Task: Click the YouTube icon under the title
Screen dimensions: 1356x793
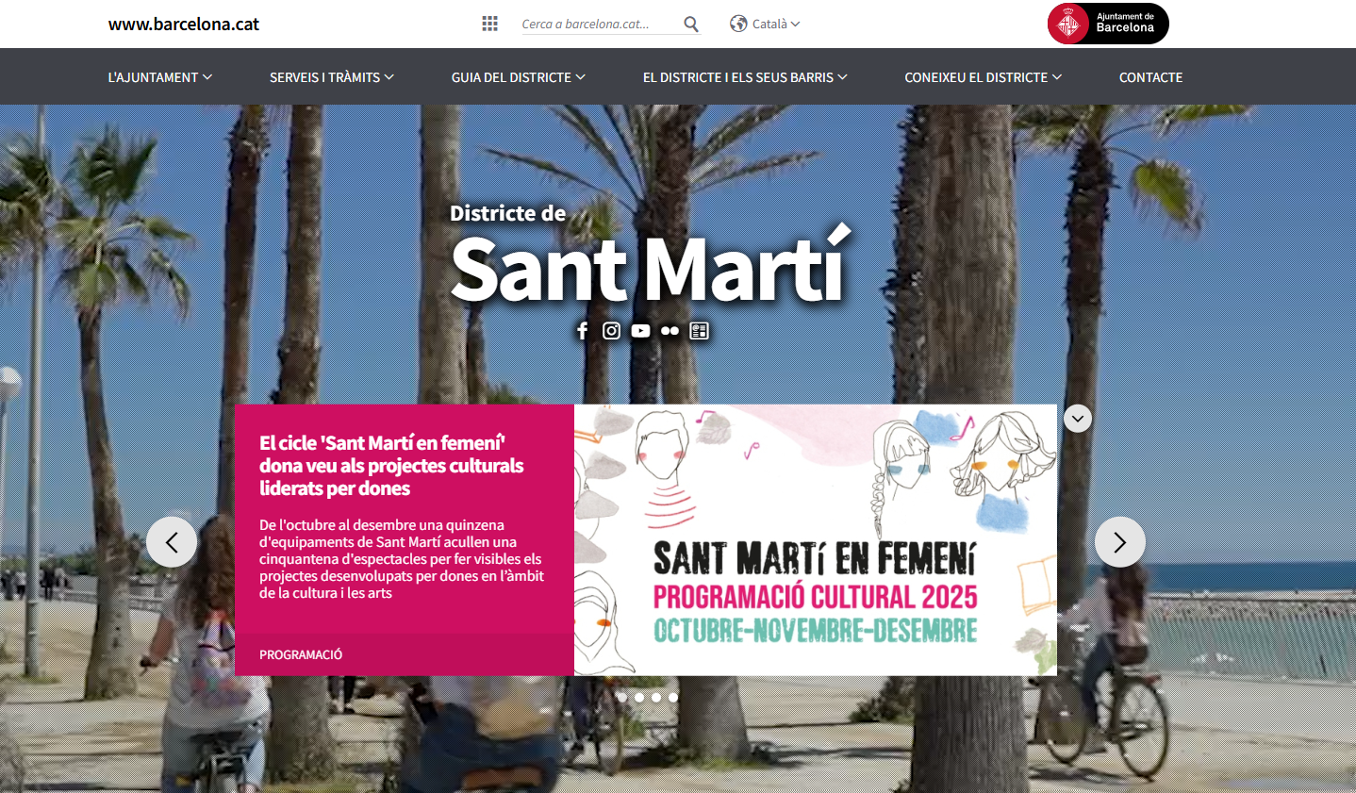Action: (640, 331)
